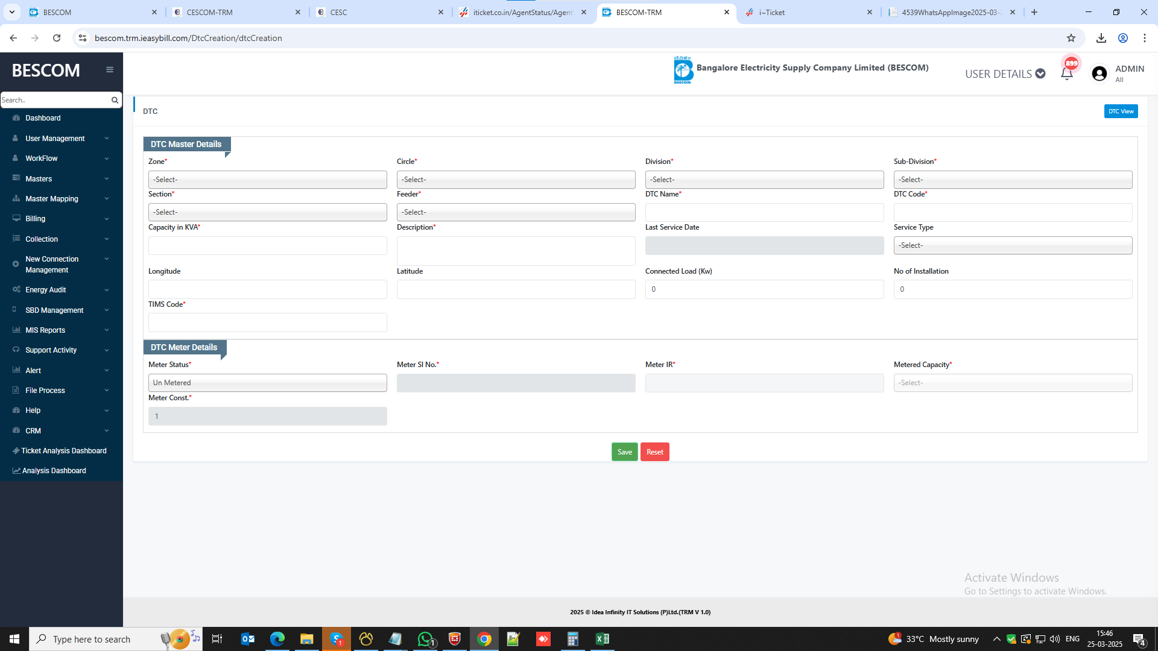Image resolution: width=1158 pixels, height=651 pixels.
Task: Open the Feeder dropdown
Action: pos(516,212)
